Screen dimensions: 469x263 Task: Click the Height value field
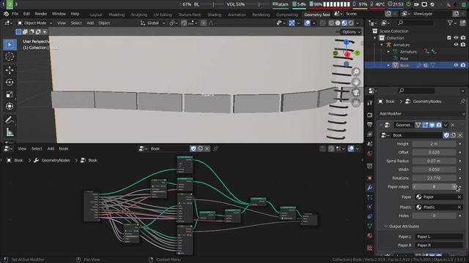(434, 144)
